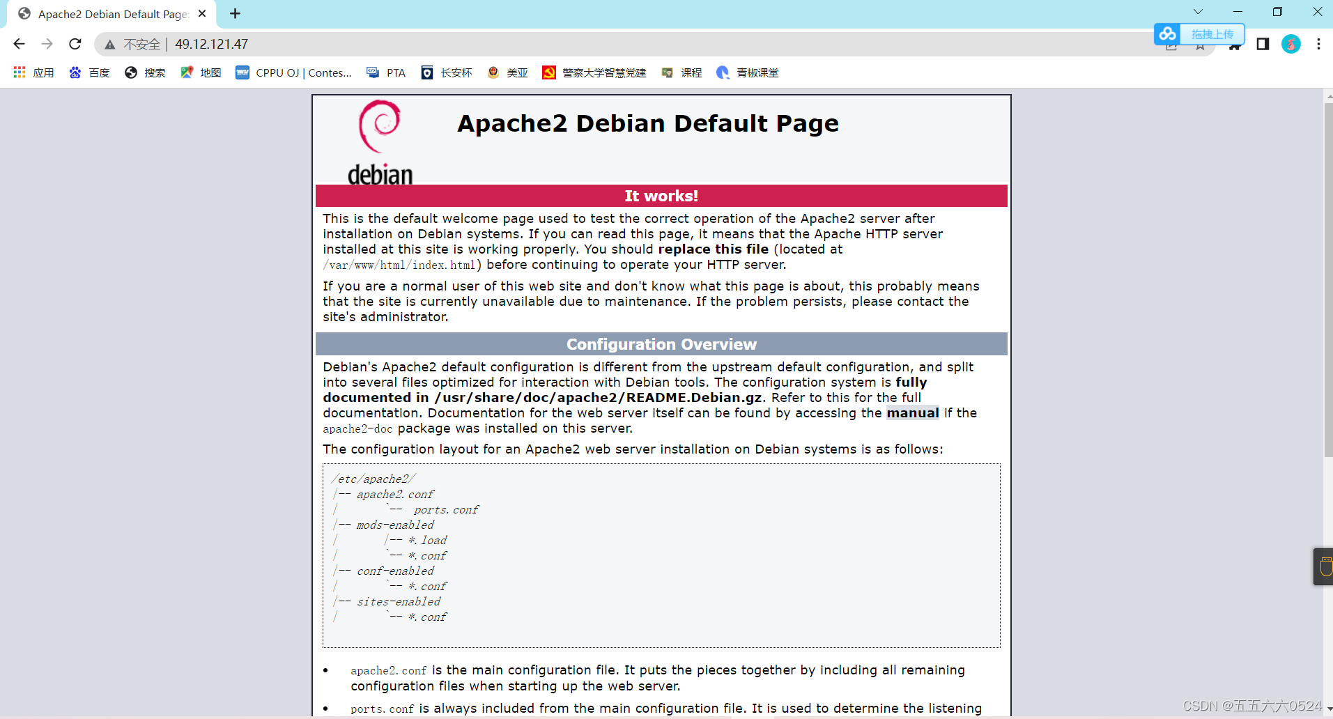Image resolution: width=1333 pixels, height=719 pixels.
Task: Open the 百度 bookmark
Action: coord(89,72)
